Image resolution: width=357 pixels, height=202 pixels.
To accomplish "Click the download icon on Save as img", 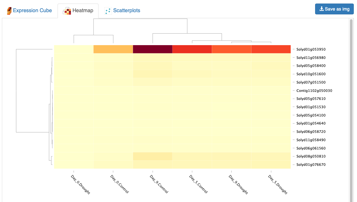I will click(321, 9).
